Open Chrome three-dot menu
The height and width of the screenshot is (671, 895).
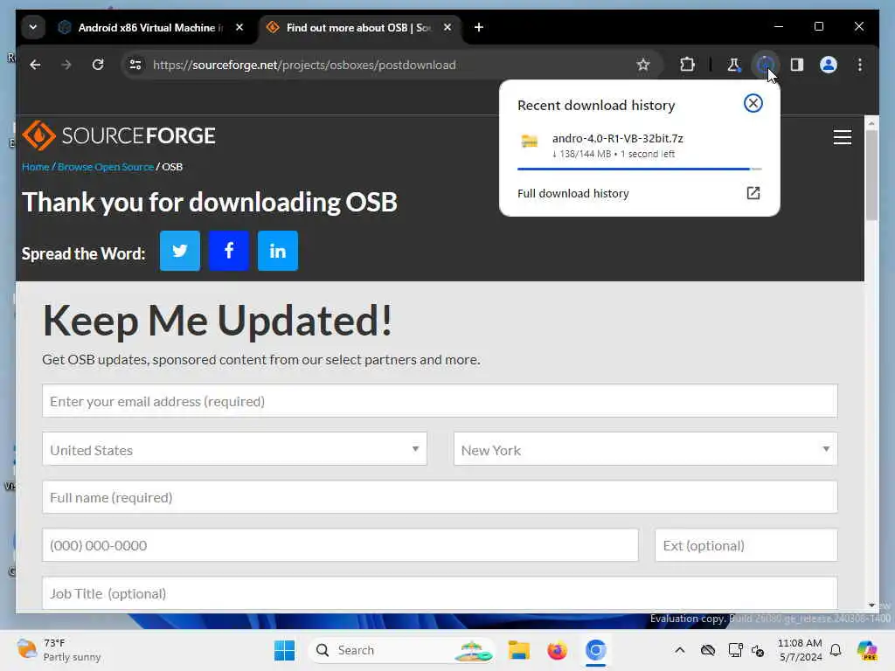(860, 65)
